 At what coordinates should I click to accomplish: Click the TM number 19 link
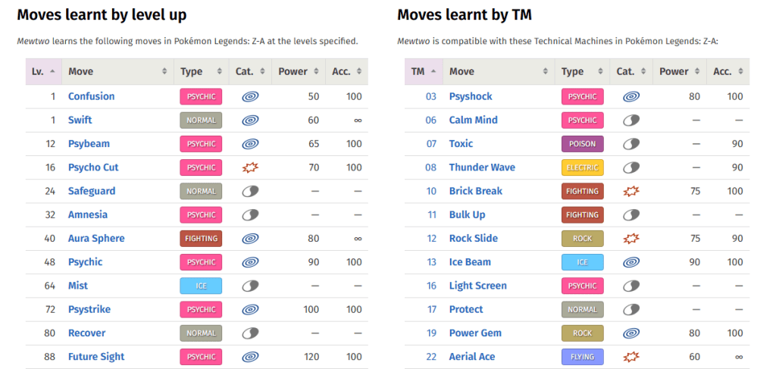431,333
